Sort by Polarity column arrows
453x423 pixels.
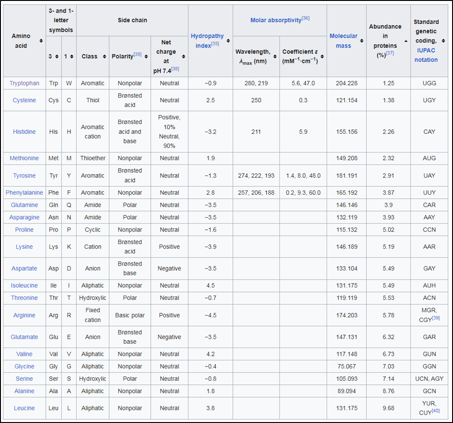pyautogui.click(x=146, y=57)
